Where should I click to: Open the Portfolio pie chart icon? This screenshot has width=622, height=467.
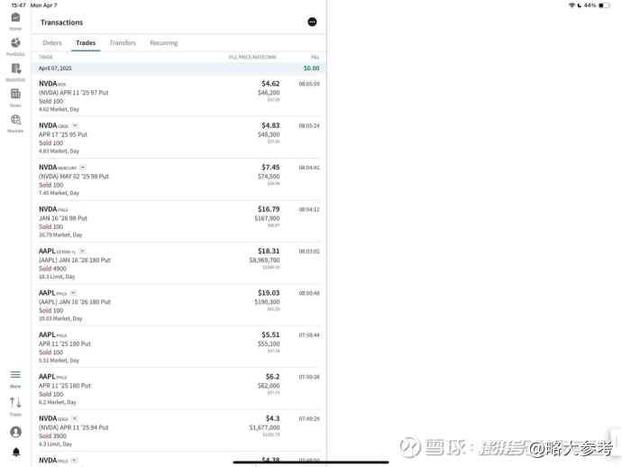point(15,43)
